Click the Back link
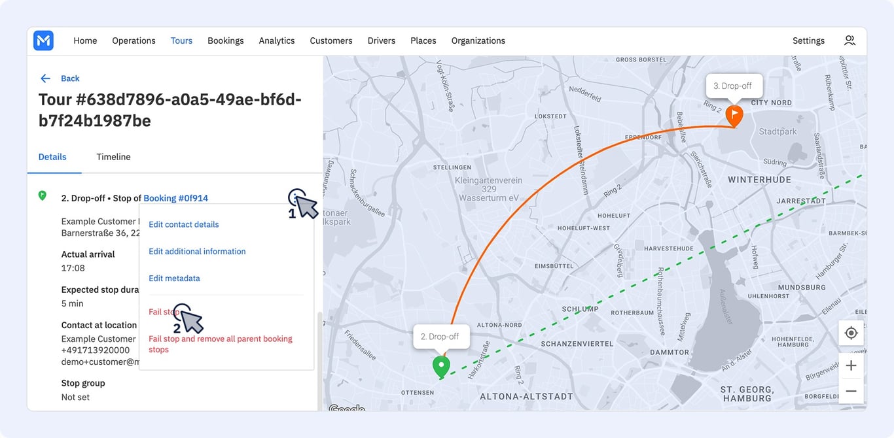Screen dimensions: 894x438 (x=70, y=78)
